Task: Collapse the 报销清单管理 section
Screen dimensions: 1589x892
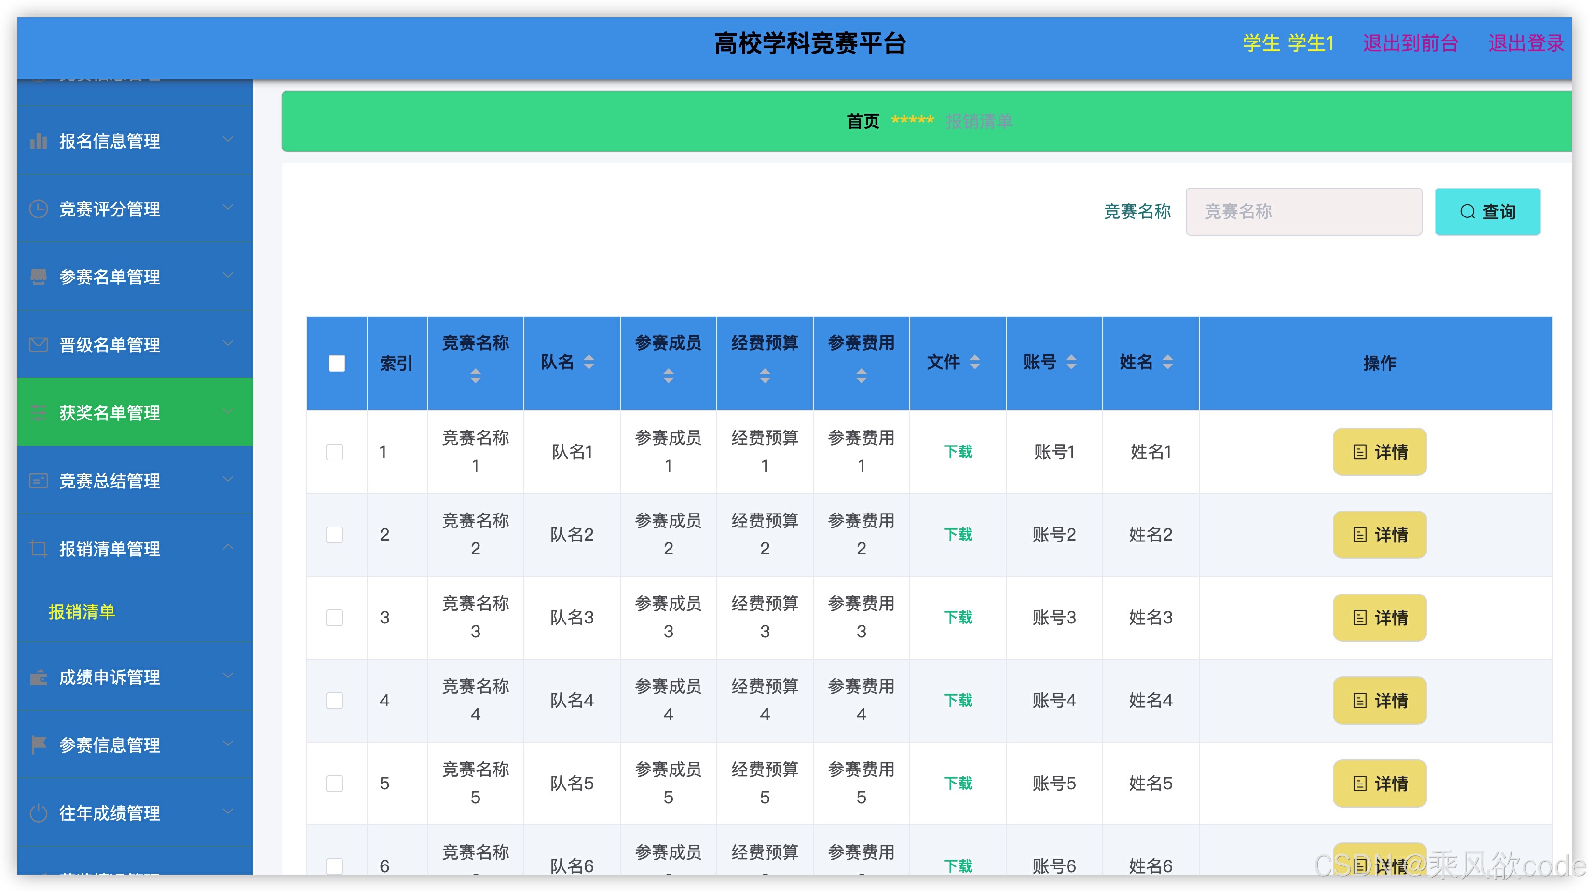Action: [x=228, y=547]
